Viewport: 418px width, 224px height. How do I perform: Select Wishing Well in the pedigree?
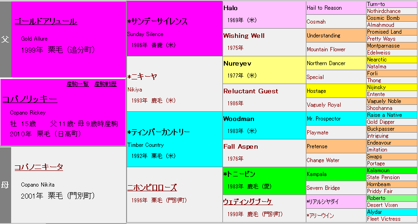click(x=243, y=36)
